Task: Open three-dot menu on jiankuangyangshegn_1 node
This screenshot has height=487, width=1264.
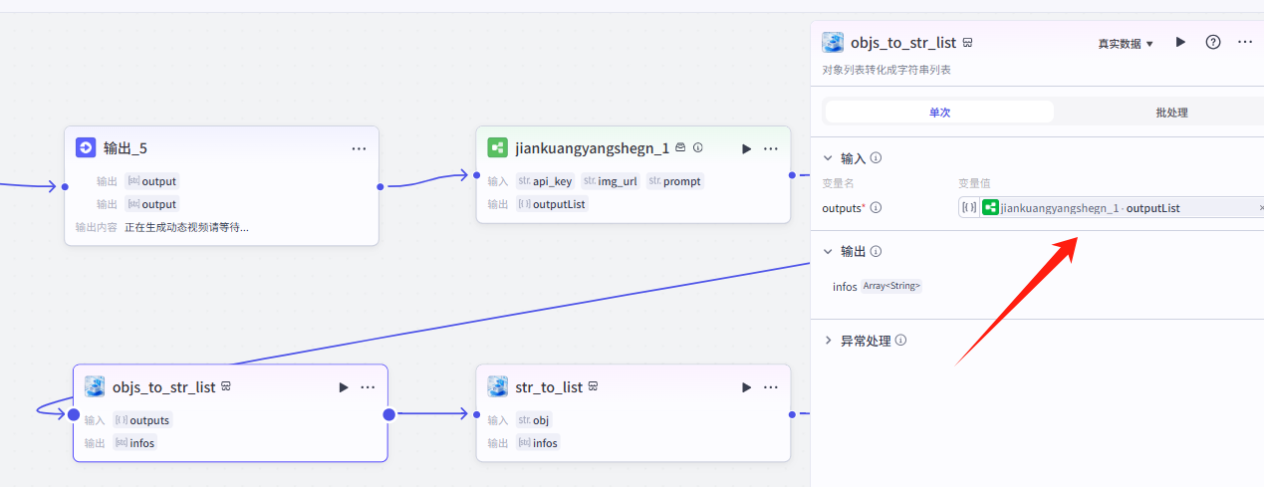Action: (770, 148)
